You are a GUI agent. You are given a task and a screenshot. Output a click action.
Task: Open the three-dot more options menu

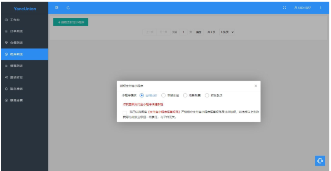[321, 7]
